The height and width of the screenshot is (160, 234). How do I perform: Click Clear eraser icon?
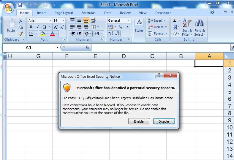(x=175, y=34)
